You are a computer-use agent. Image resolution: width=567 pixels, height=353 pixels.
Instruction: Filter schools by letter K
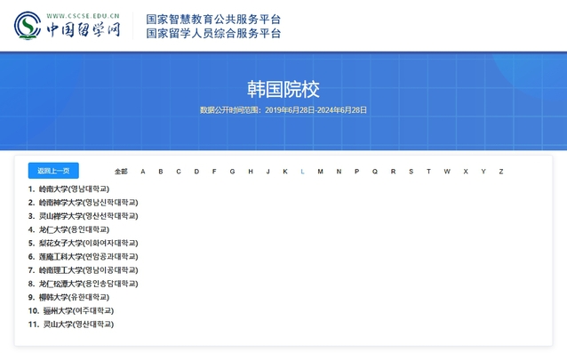[x=285, y=172]
